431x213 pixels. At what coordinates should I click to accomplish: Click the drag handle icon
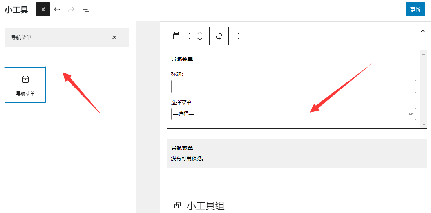(188, 36)
